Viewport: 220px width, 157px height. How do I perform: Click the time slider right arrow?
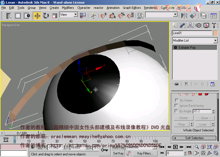click(x=41, y=133)
